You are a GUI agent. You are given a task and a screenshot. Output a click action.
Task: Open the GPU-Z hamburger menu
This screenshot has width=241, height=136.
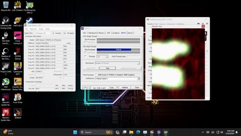207,24
